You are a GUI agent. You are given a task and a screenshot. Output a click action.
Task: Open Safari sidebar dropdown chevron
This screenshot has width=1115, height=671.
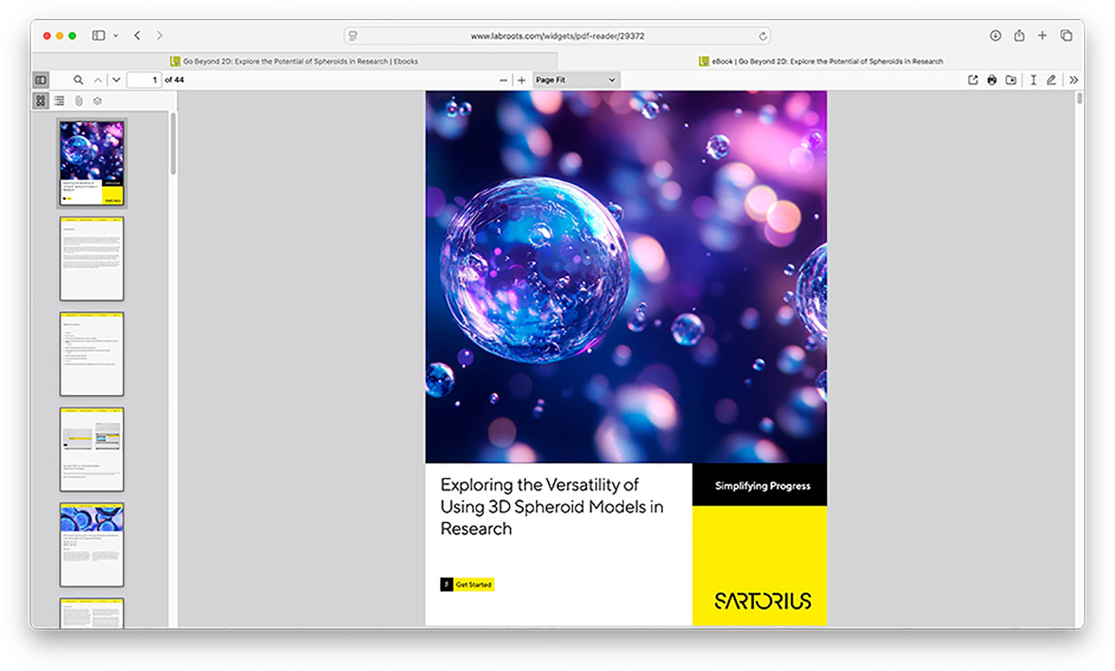point(116,36)
